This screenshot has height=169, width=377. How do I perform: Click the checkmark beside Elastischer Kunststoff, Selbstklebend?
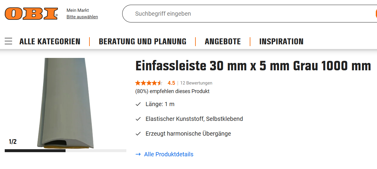138,119
